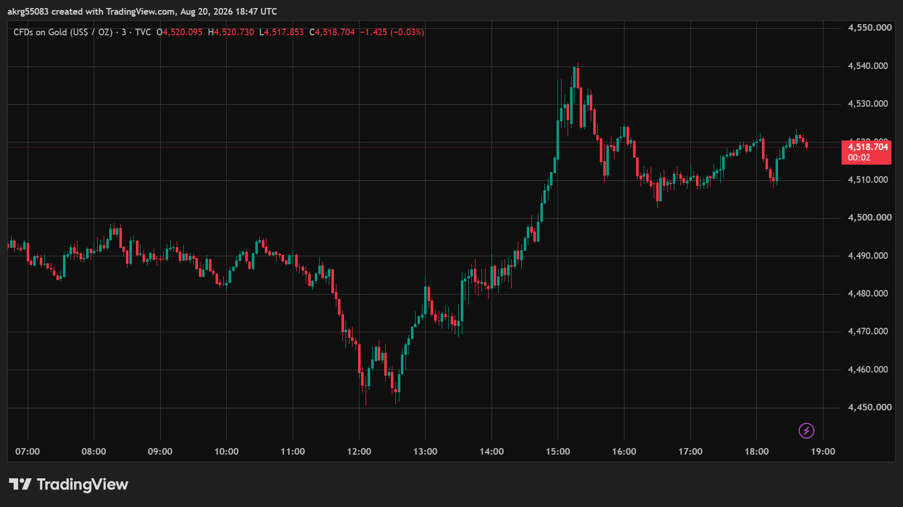Click the 07:00 time axis label
The width and height of the screenshot is (903, 507).
click(x=28, y=452)
